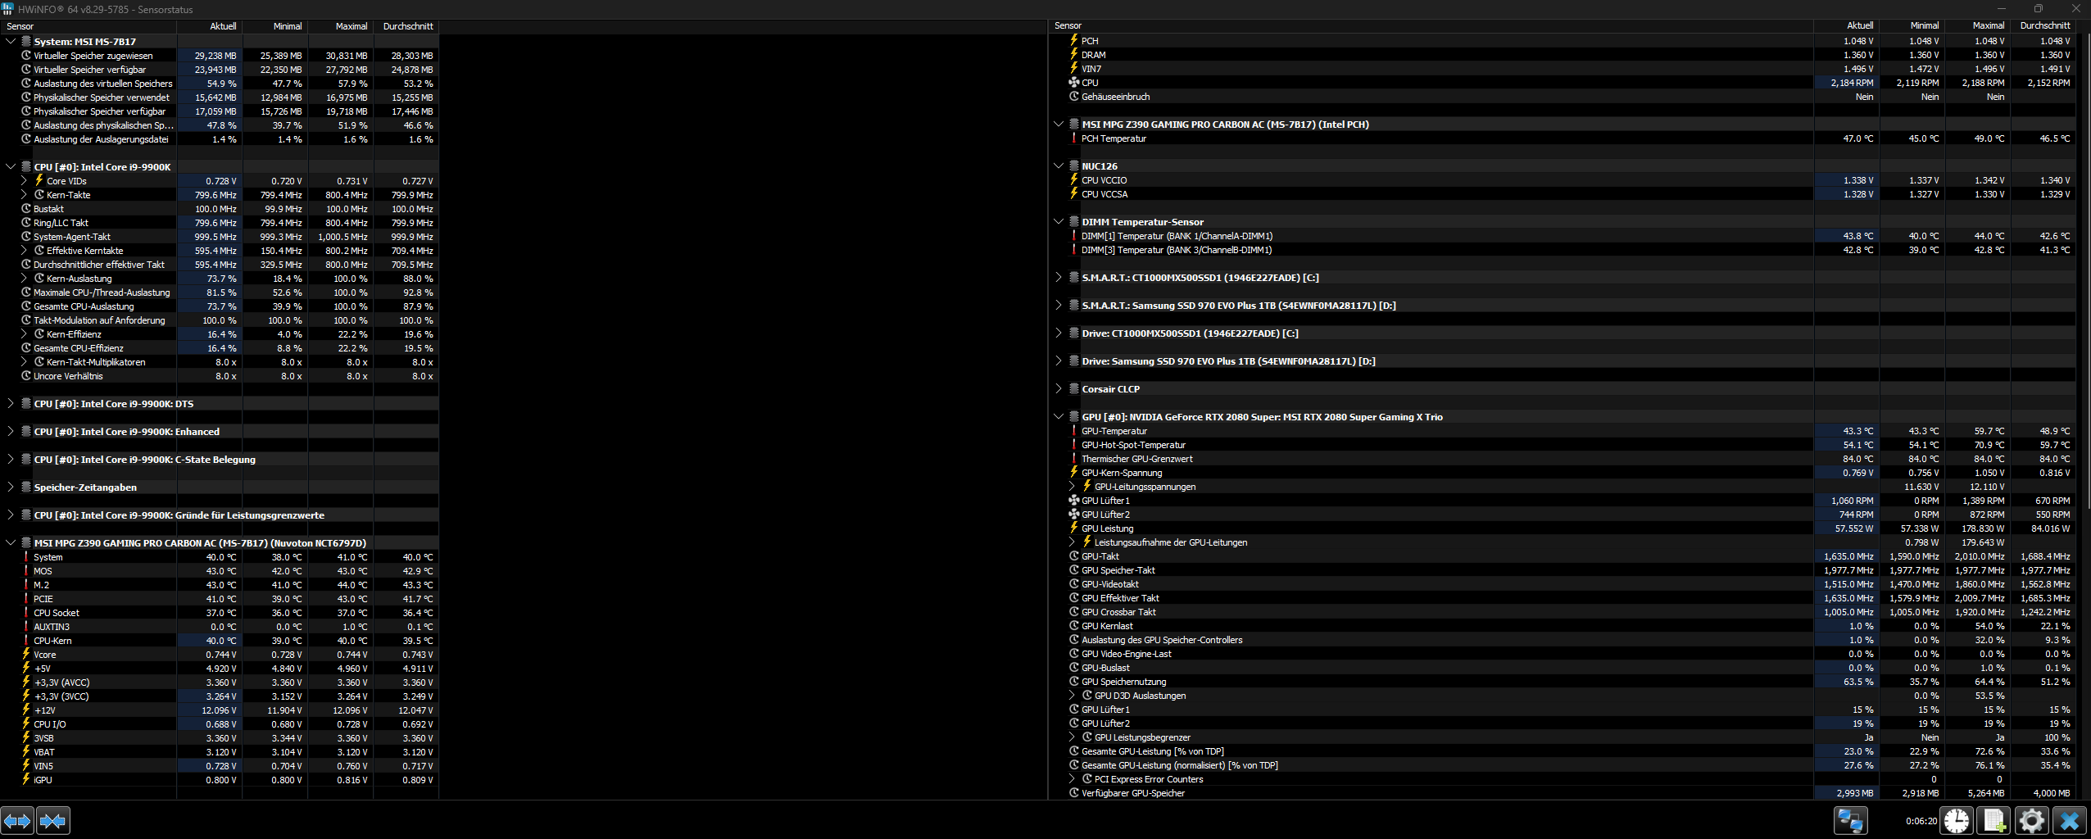Expand the Kern-Takte sub-items
Viewport: 2091px width, 839px height.
pyautogui.click(x=24, y=194)
